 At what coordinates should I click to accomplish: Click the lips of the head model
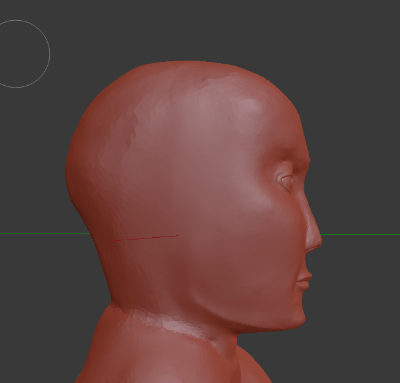305,280
